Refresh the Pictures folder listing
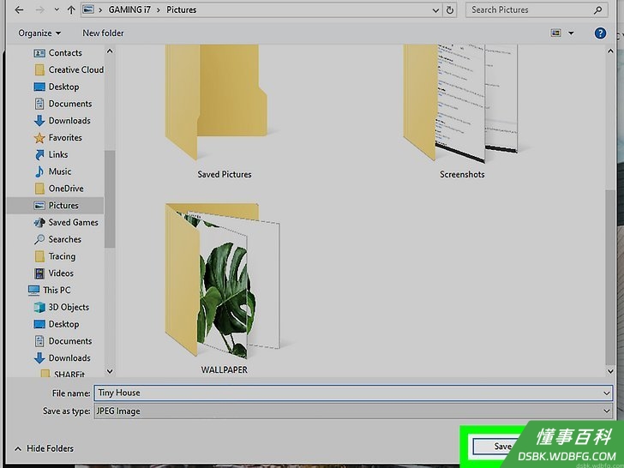This screenshot has height=468, width=624. tap(450, 10)
